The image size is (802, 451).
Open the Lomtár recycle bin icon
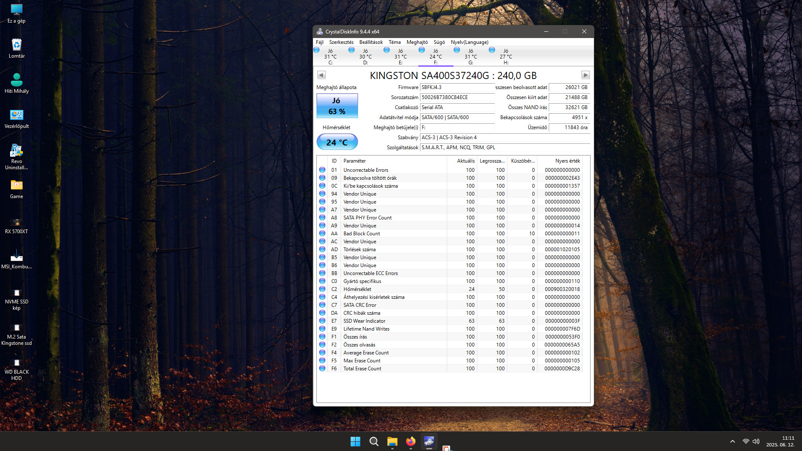(x=17, y=48)
